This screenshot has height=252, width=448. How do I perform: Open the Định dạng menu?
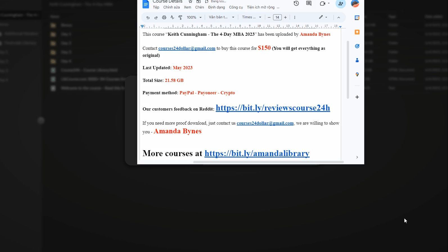(x=217, y=7)
